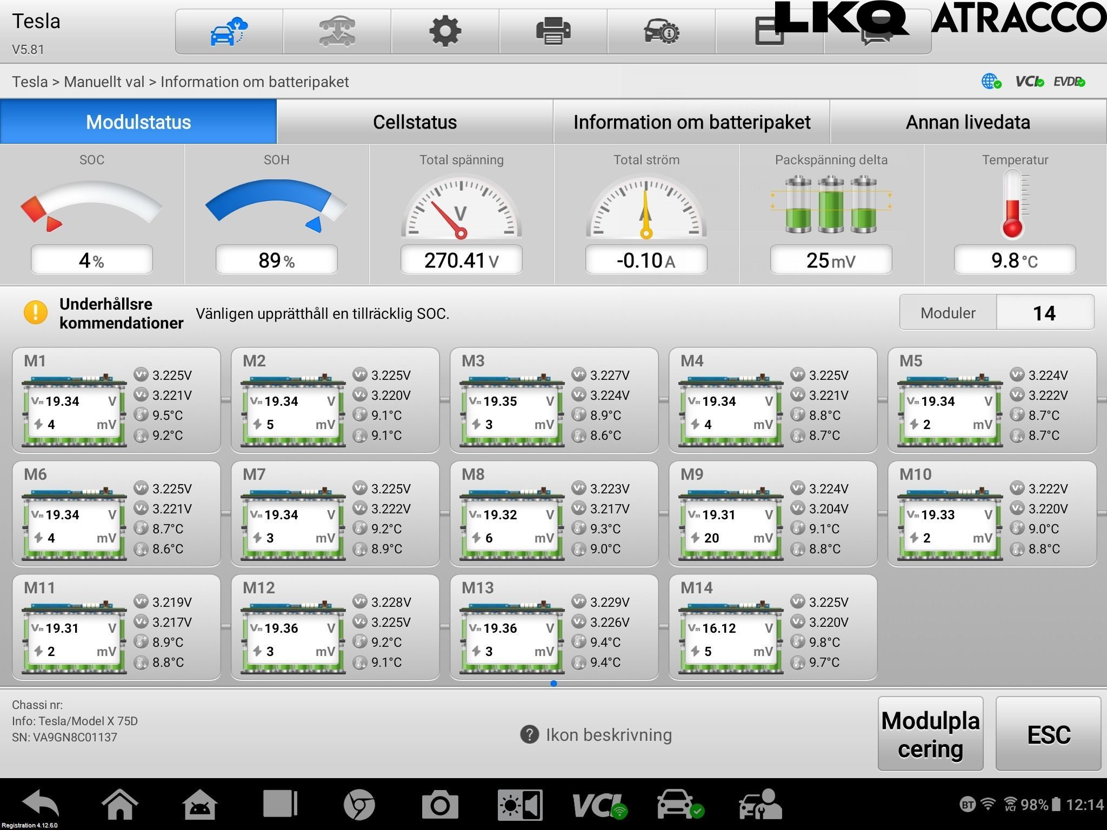Open the service technician car icon
Image resolution: width=1107 pixels, height=830 pixels.
coord(760,805)
